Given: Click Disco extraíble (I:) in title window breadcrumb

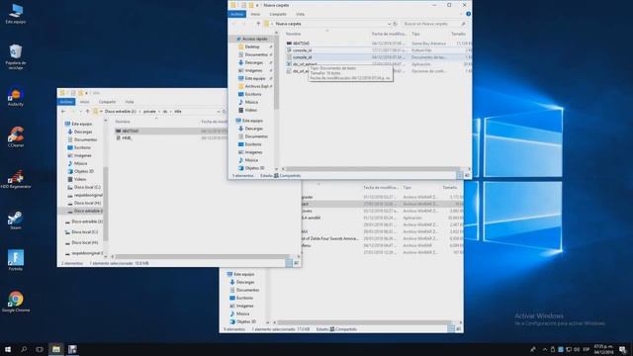Looking at the screenshot, I should click(121, 112).
